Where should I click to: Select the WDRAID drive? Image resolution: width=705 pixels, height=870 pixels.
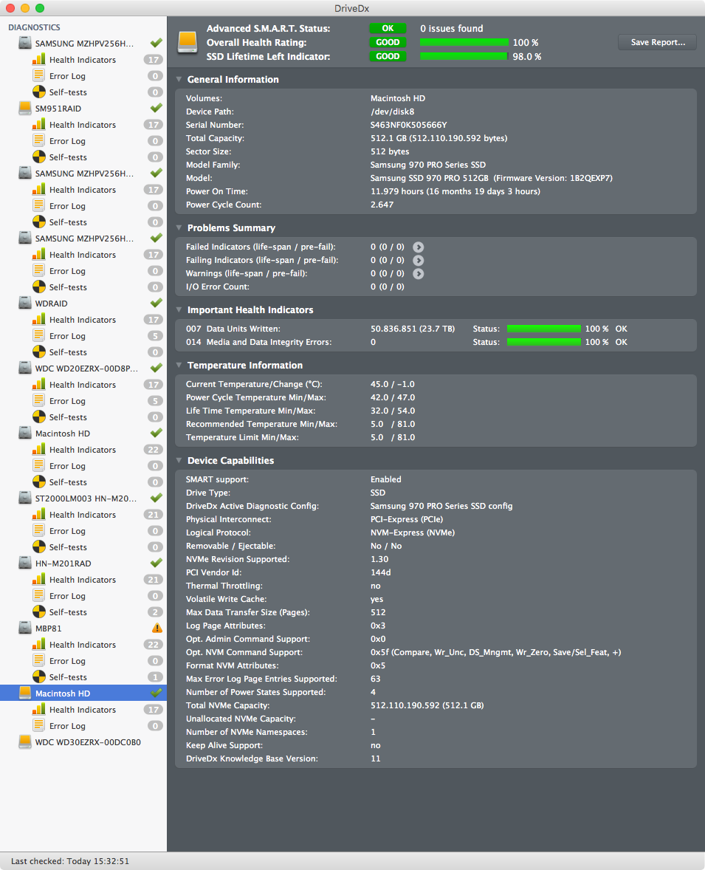(83, 304)
